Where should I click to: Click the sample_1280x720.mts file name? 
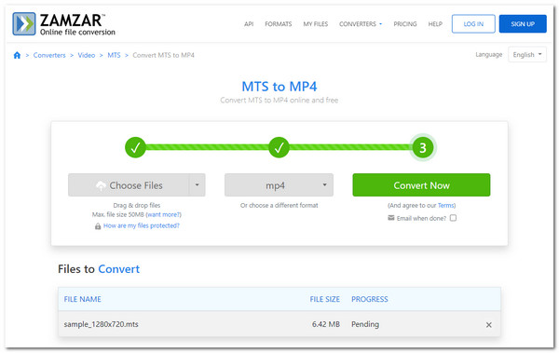tap(101, 324)
